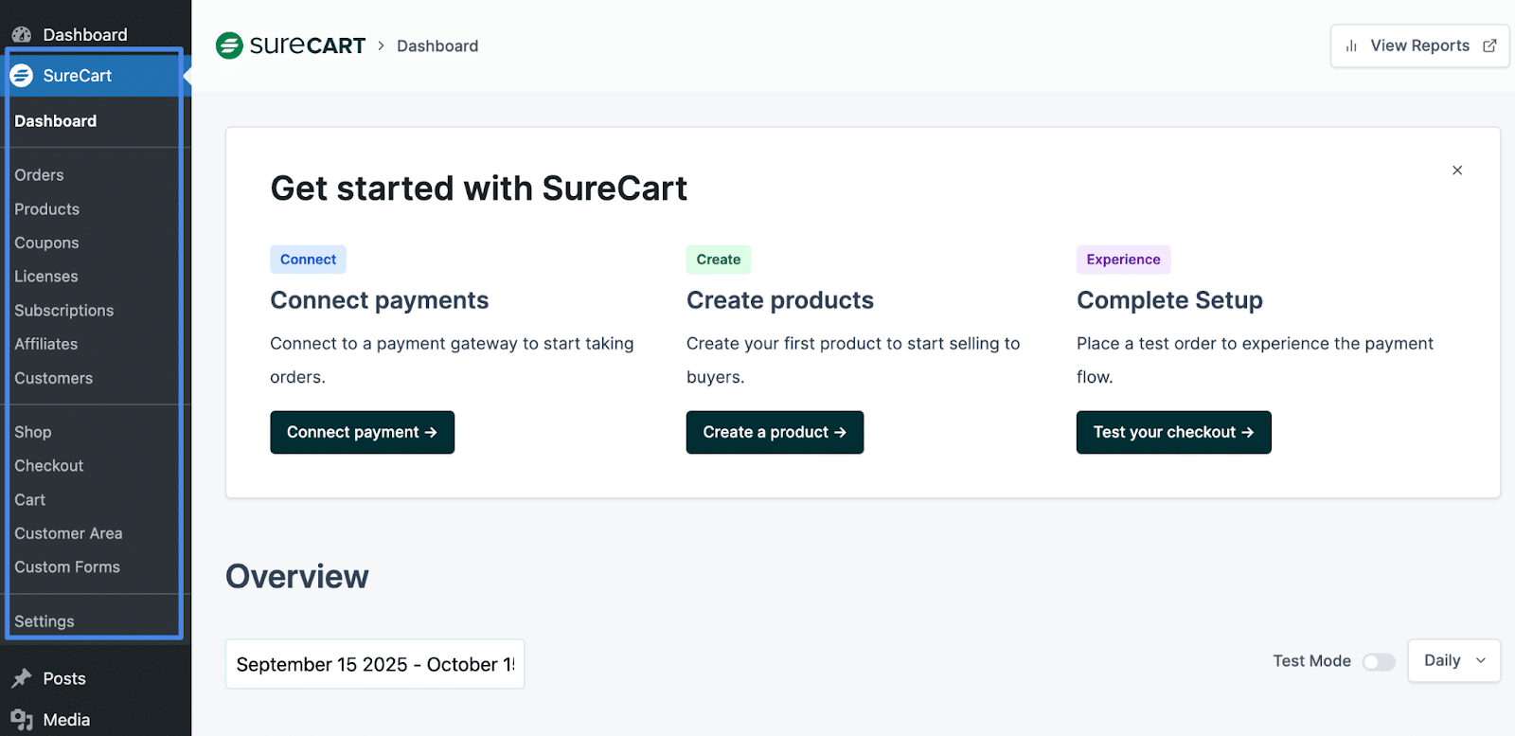
Task: Click the Create products heading
Action: click(x=780, y=300)
